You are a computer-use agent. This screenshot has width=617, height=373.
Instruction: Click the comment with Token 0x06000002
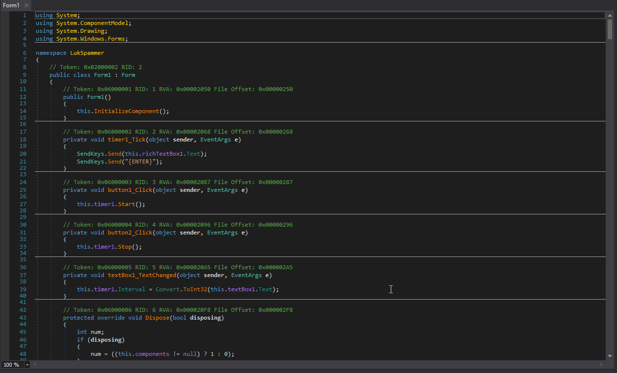[178, 132]
